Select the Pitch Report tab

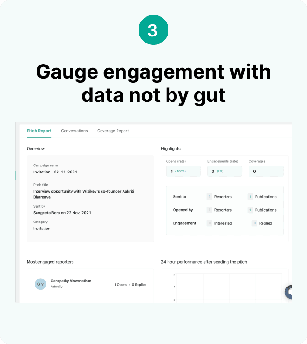(x=39, y=131)
